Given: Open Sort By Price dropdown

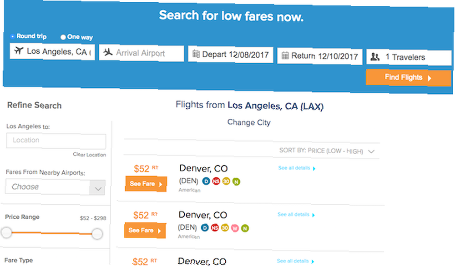Looking at the screenshot, I should 327,151.
